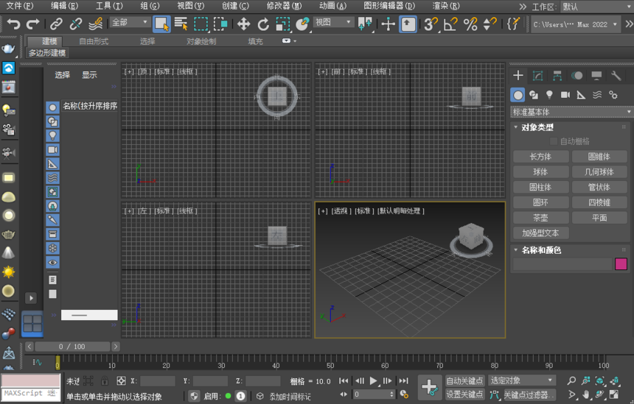
Task: Open the 标准基本体 category dropdown
Action: (x=572, y=112)
